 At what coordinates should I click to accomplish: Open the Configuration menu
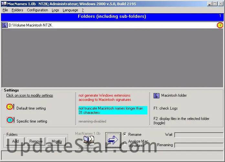pyautogui.click(x=37, y=10)
